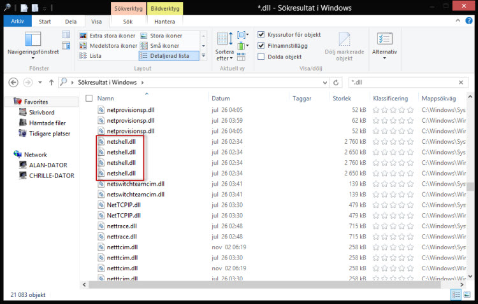
Task: Click in the *.dll search field
Action: pos(402,83)
